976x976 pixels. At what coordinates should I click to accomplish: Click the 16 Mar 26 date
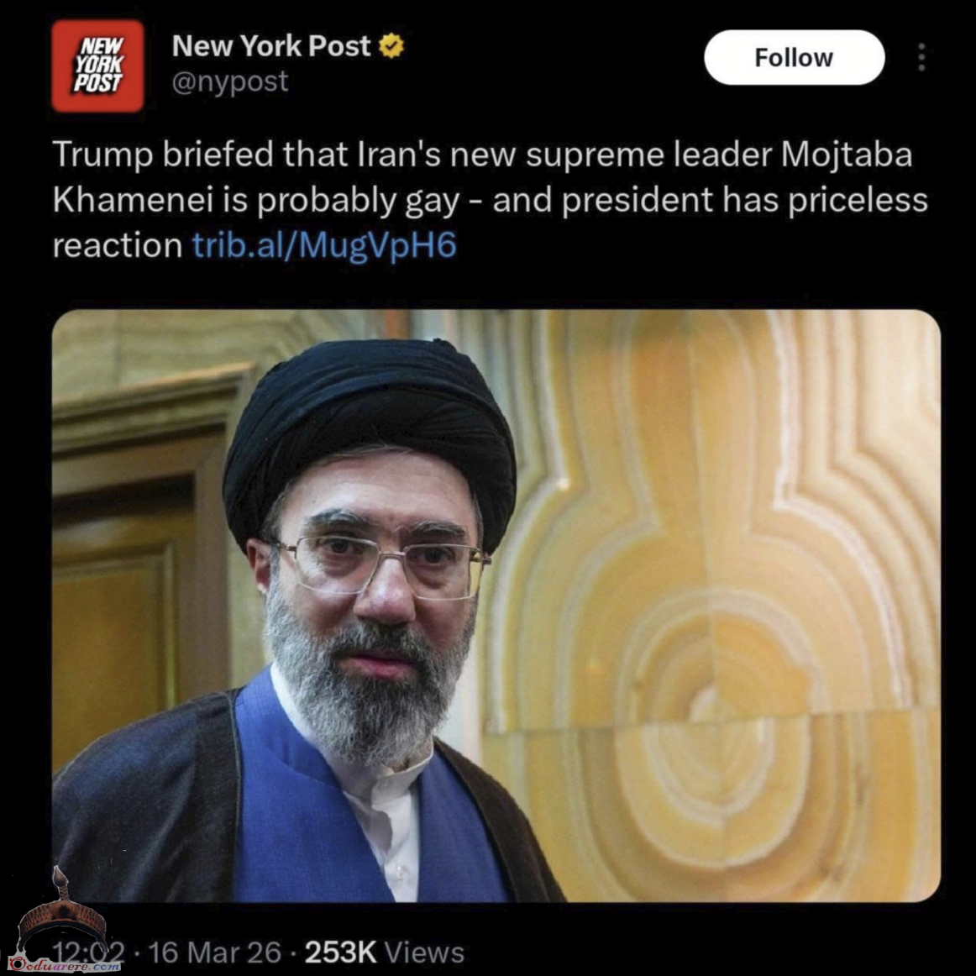click(215, 952)
